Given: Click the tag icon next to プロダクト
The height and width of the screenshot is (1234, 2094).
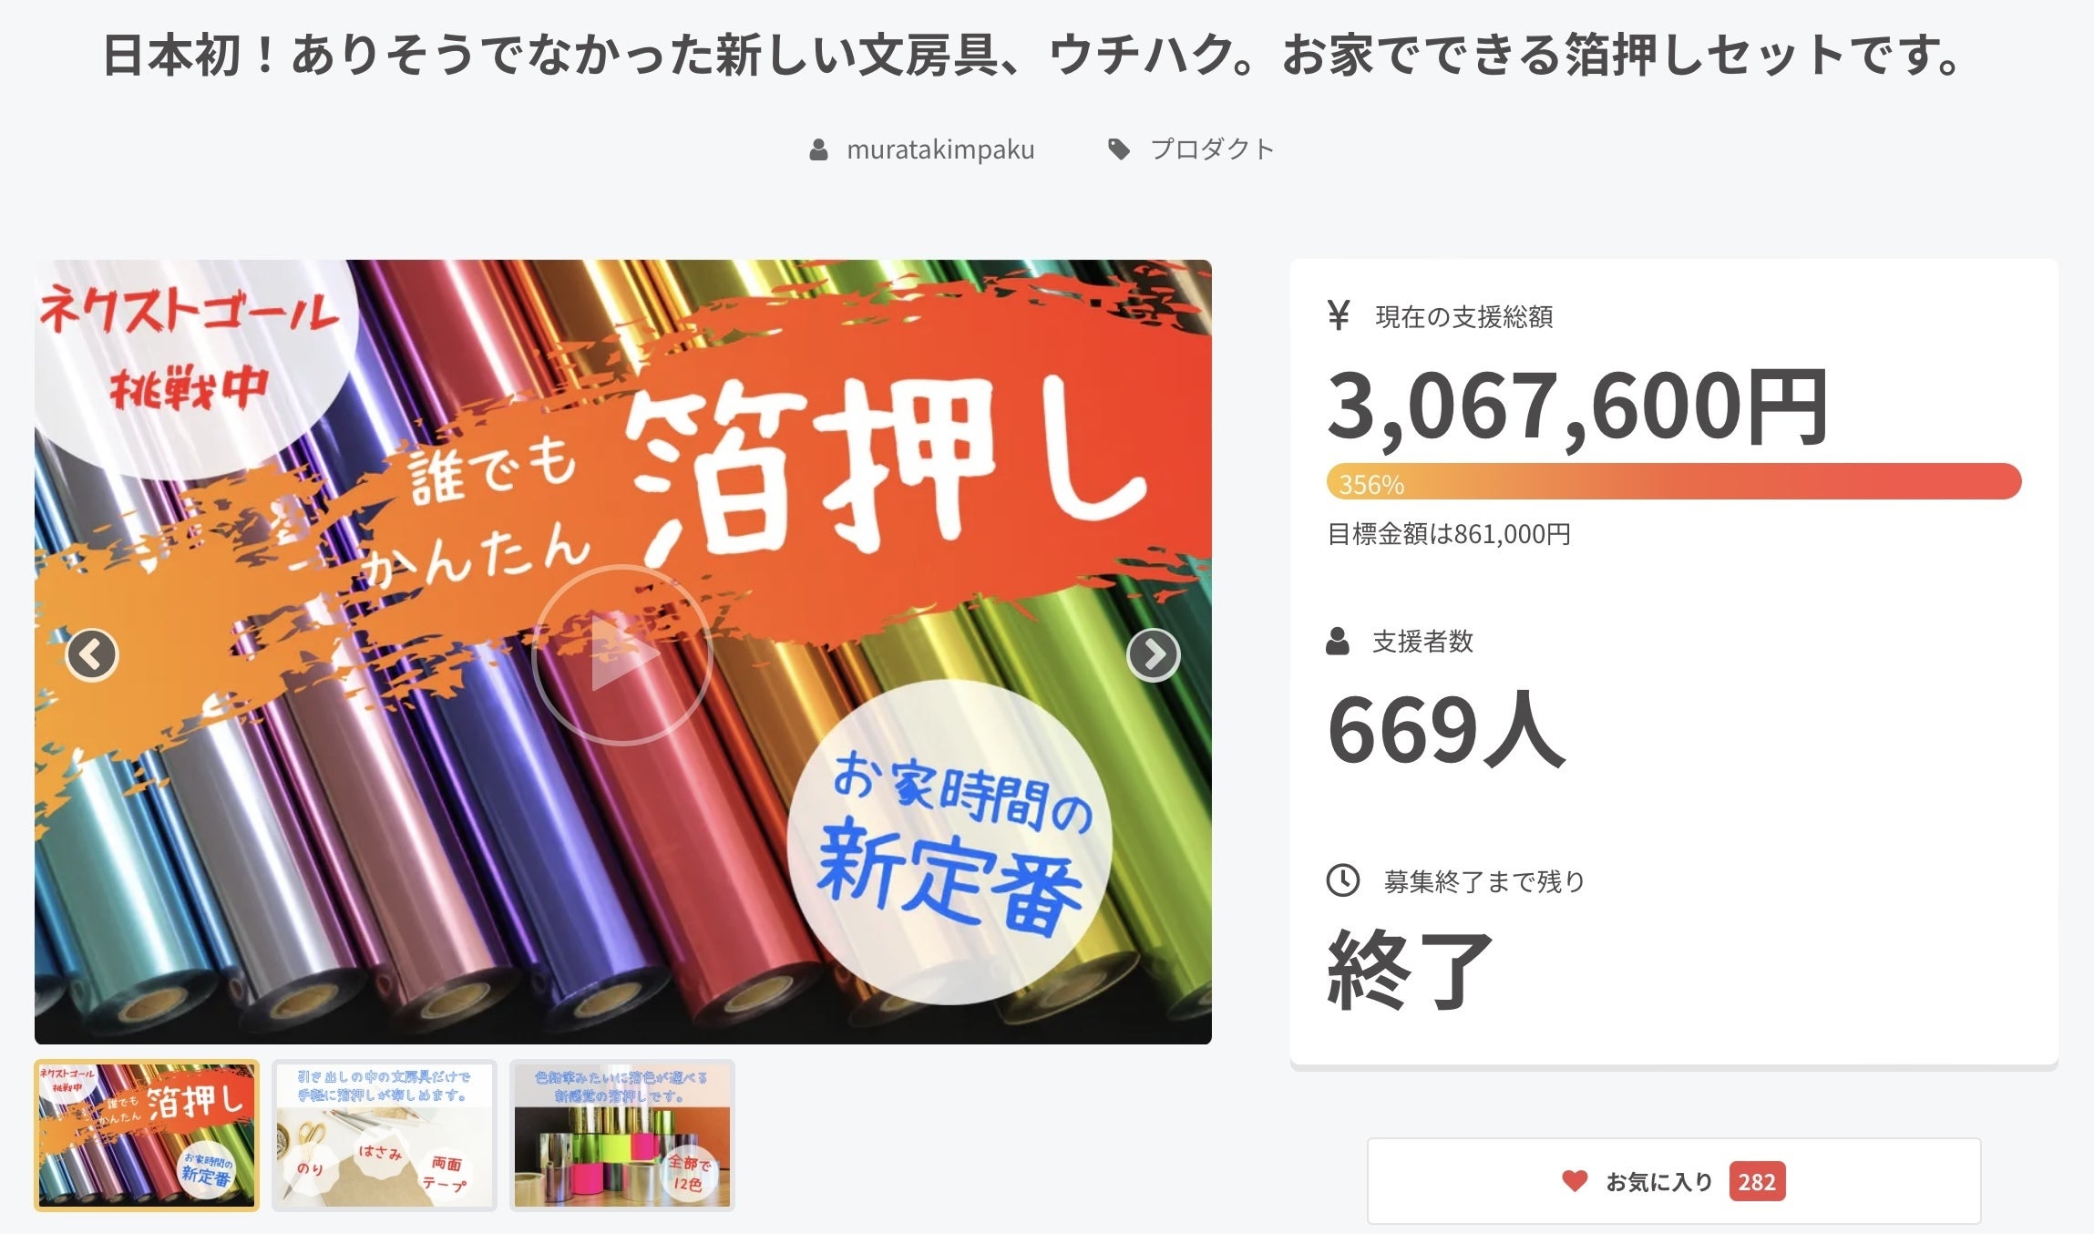Looking at the screenshot, I should coord(1119,149).
